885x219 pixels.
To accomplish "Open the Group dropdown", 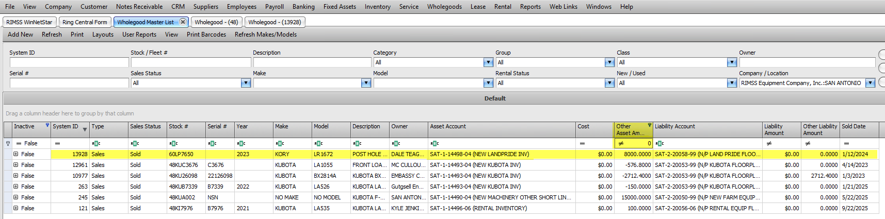I will click(609, 62).
